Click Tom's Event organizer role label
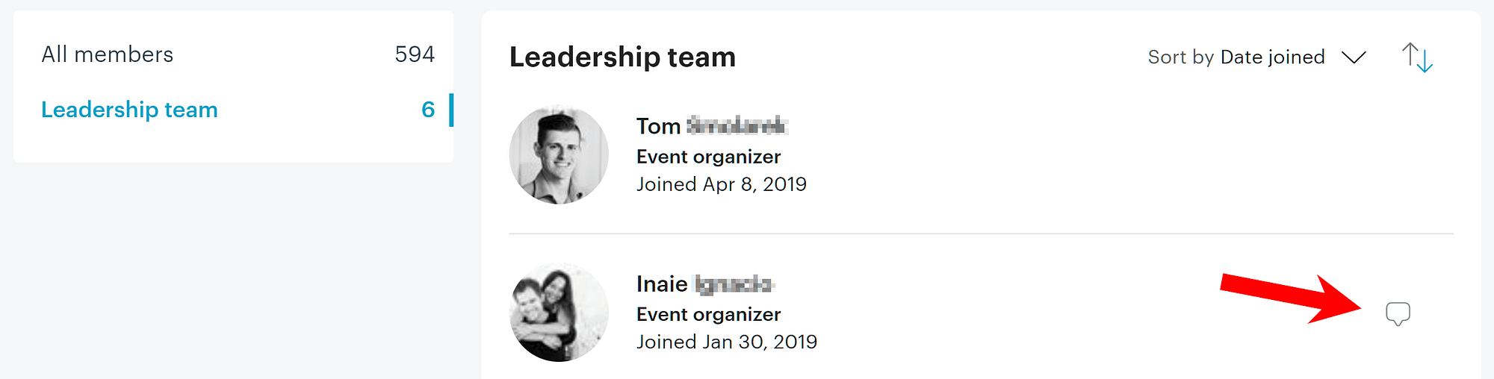The image size is (1494, 379). point(708,157)
